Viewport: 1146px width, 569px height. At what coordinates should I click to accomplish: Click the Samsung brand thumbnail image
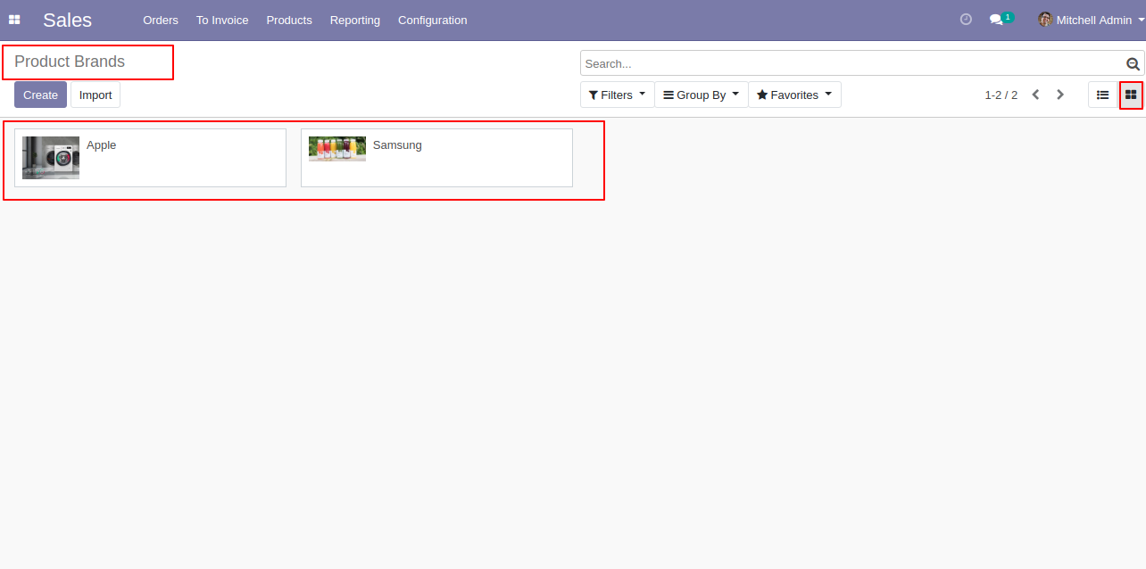click(x=337, y=149)
